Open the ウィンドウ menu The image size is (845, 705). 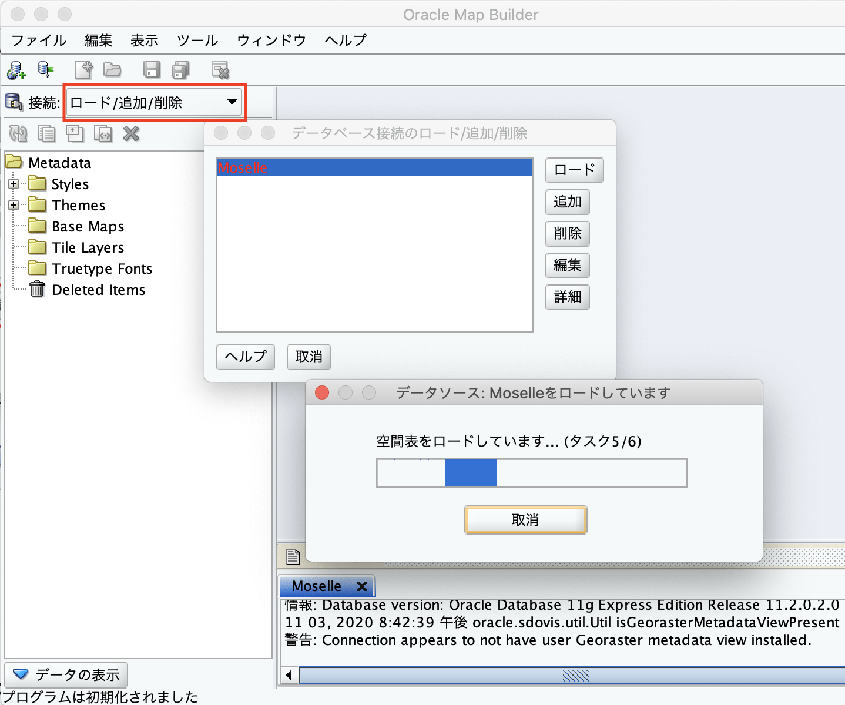271,40
